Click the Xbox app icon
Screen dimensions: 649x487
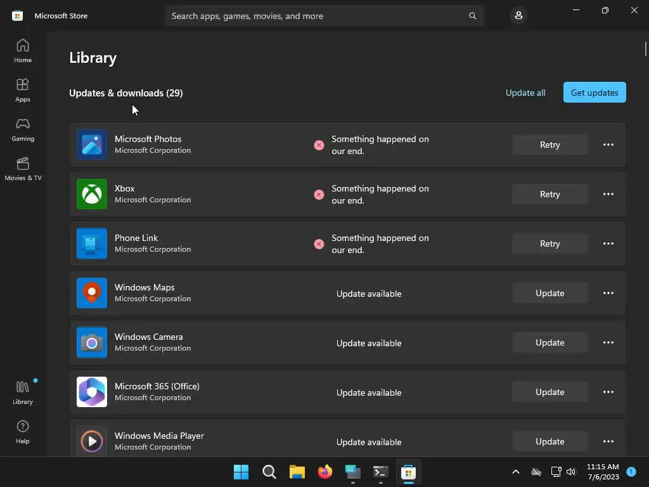[x=92, y=194]
